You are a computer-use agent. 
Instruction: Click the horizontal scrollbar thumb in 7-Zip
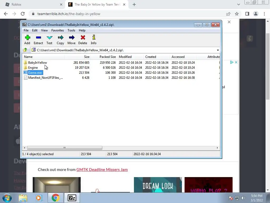[65, 148]
